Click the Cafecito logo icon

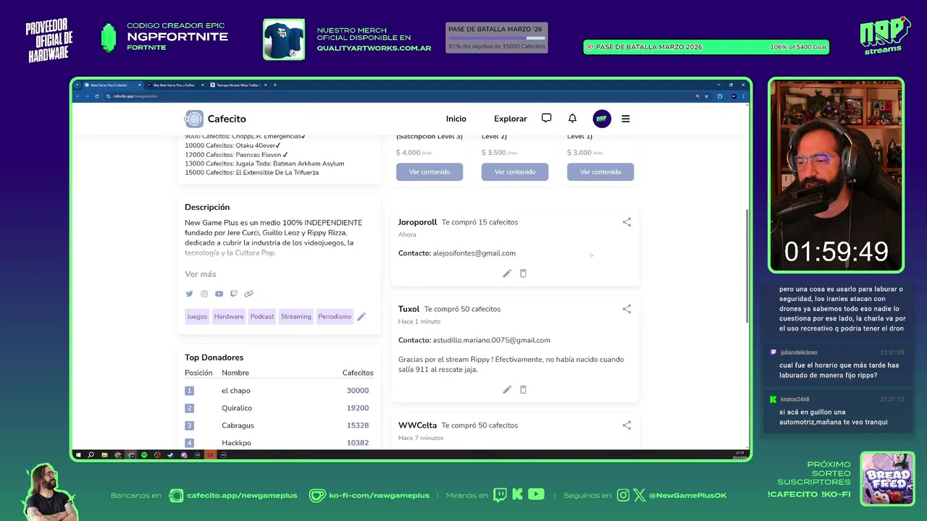194,119
